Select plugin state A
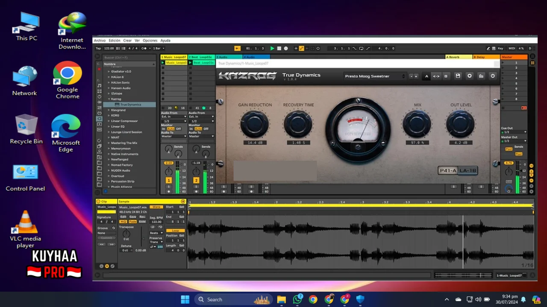Screen dimensions: 547x307 (x=426, y=76)
